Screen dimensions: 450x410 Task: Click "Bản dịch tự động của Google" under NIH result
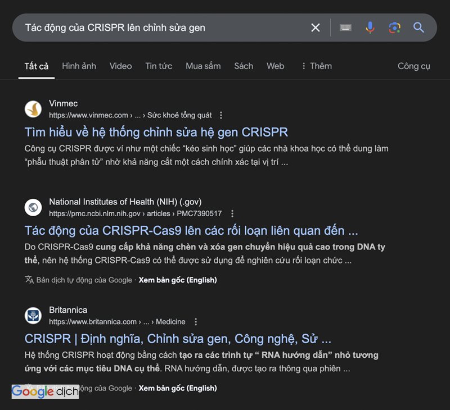[x=84, y=280]
